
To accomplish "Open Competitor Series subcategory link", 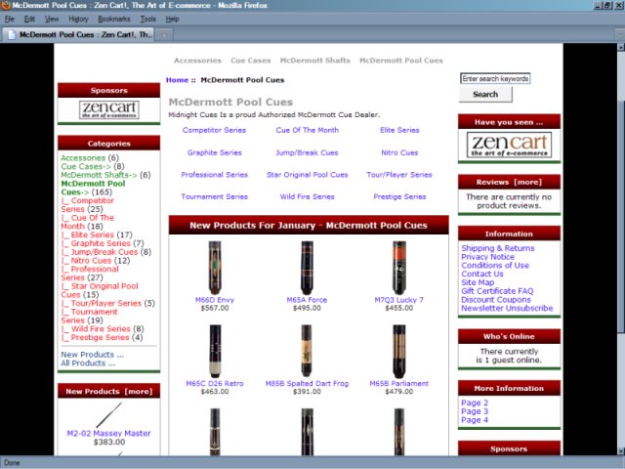I will 214,130.
